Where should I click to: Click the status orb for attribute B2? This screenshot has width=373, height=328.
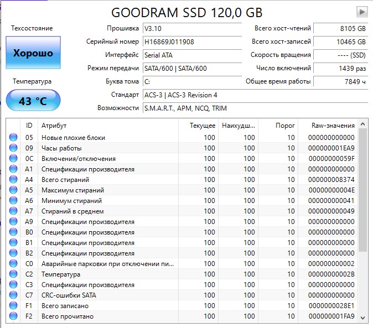click(13, 253)
